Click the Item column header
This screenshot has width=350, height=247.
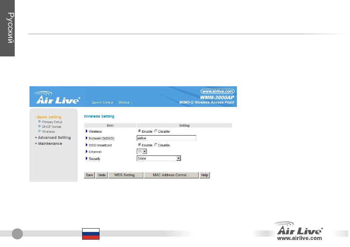pyautogui.click(x=110, y=125)
